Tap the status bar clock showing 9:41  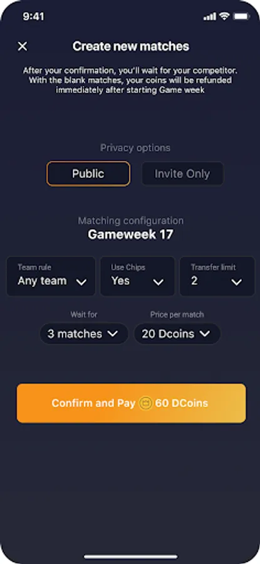coord(33,16)
